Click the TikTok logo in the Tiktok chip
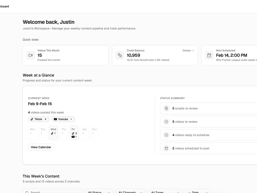 [32, 119]
